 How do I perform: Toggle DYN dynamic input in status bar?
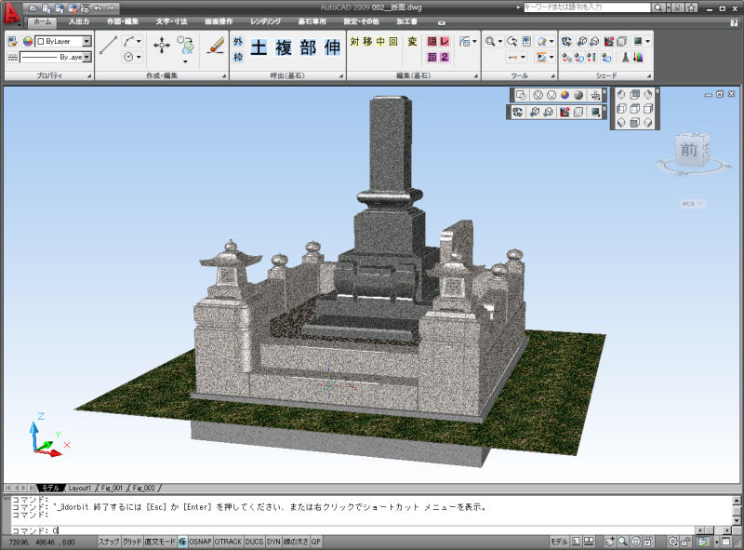pos(273,541)
